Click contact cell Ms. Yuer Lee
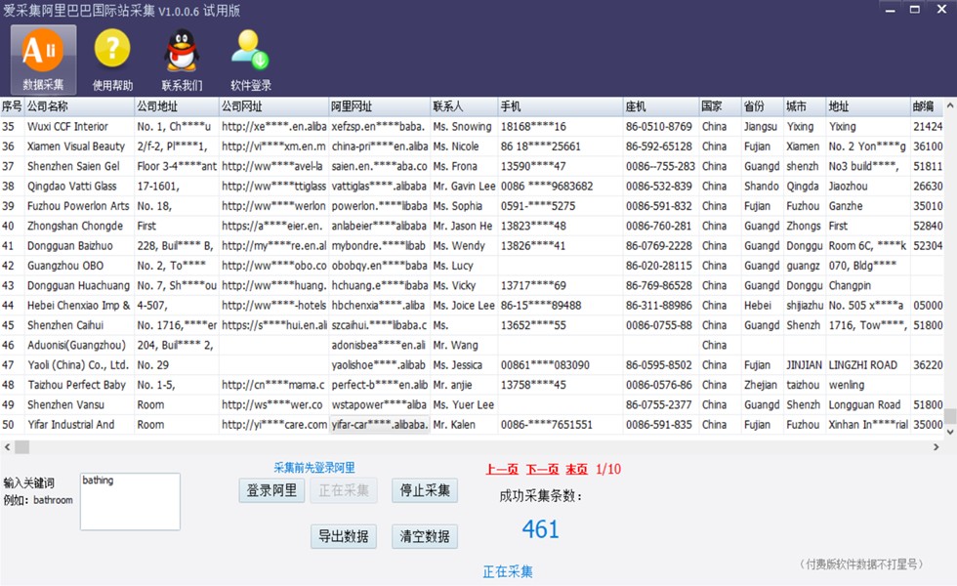Viewport: 957px width, 586px height. (465, 404)
